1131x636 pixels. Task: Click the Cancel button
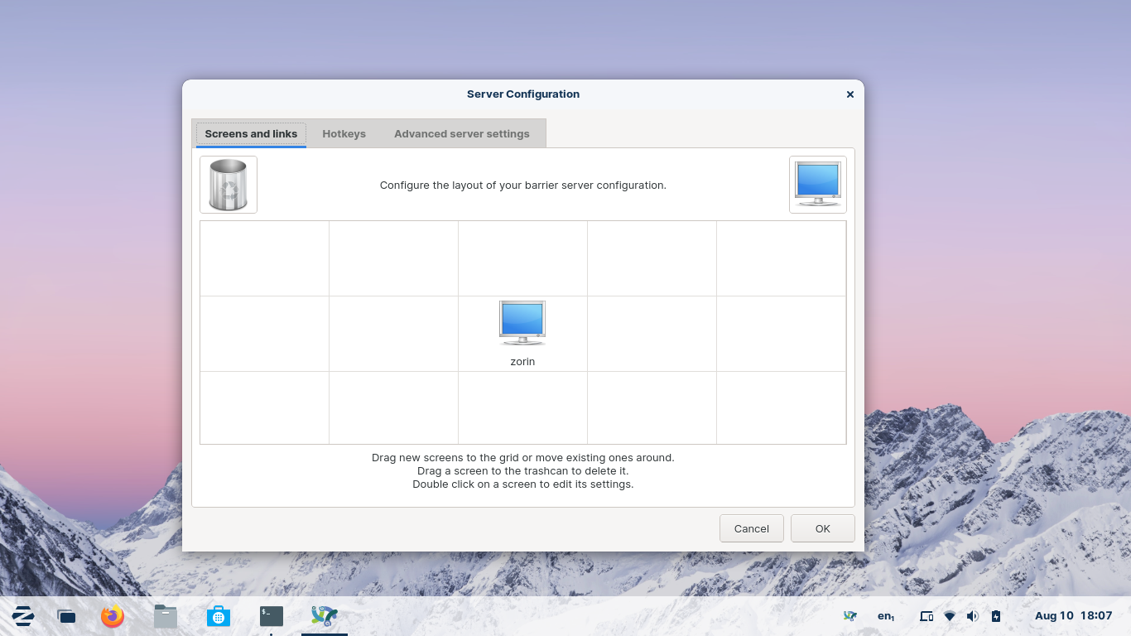click(x=752, y=528)
